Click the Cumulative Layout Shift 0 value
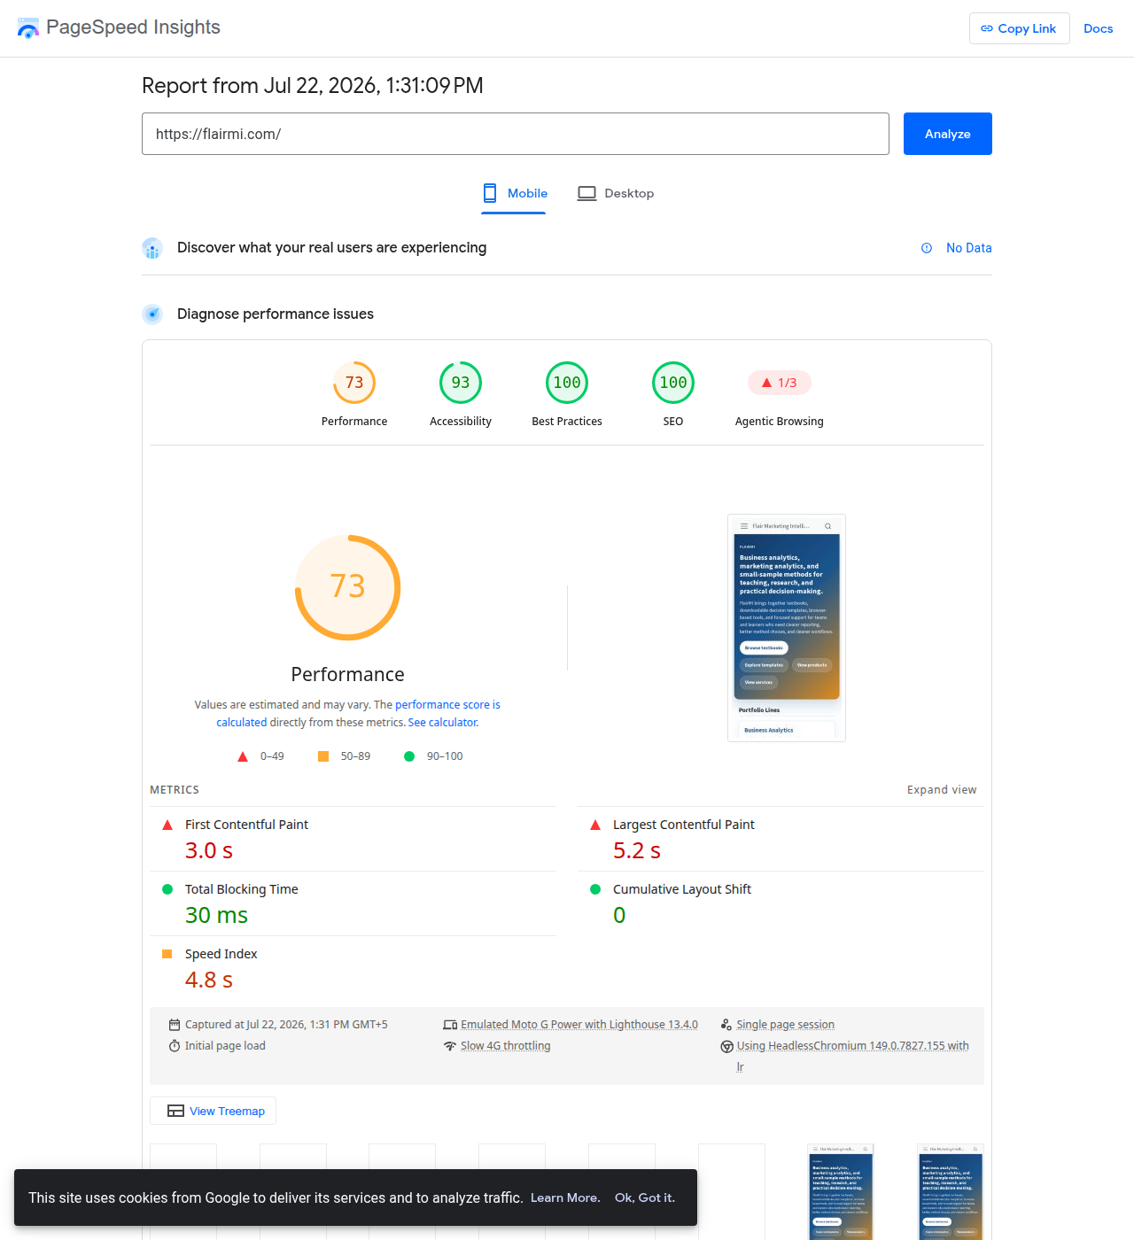 (619, 916)
